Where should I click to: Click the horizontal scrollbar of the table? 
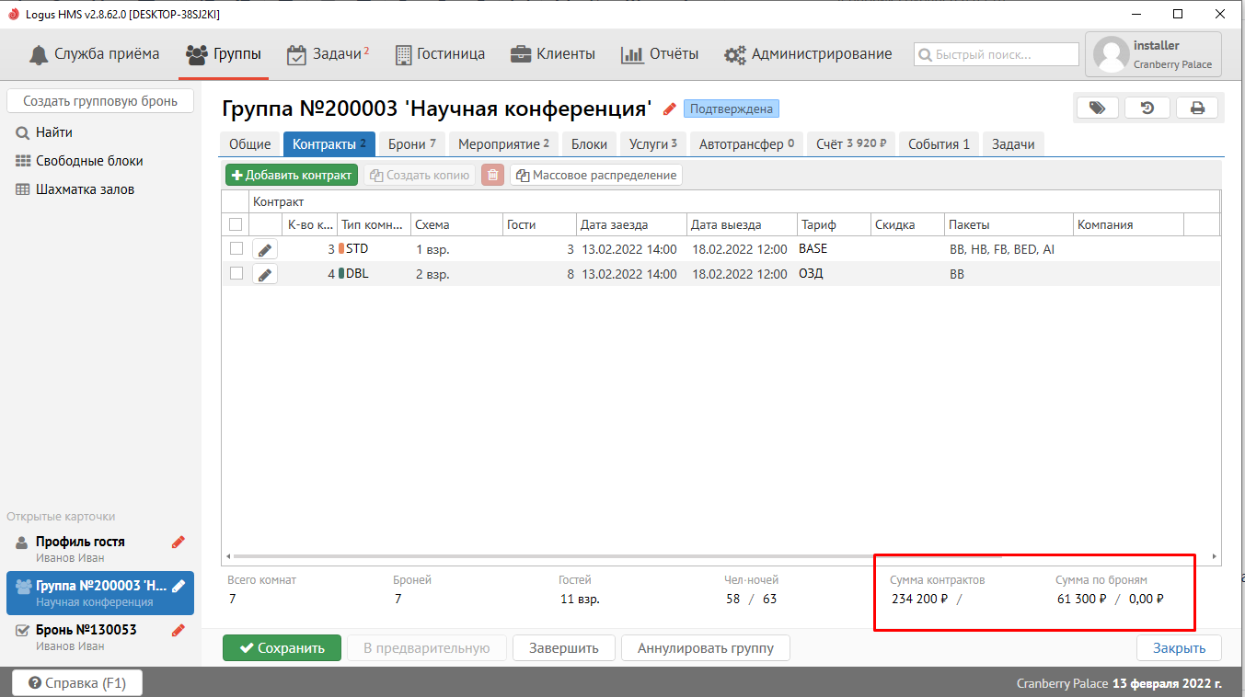pyautogui.click(x=617, y=556)
